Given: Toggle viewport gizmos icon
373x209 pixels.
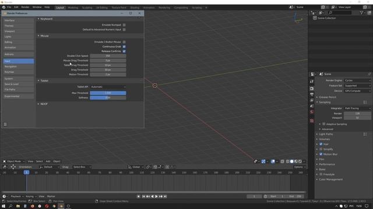Looking at the screenshot, I should (263, 161).
